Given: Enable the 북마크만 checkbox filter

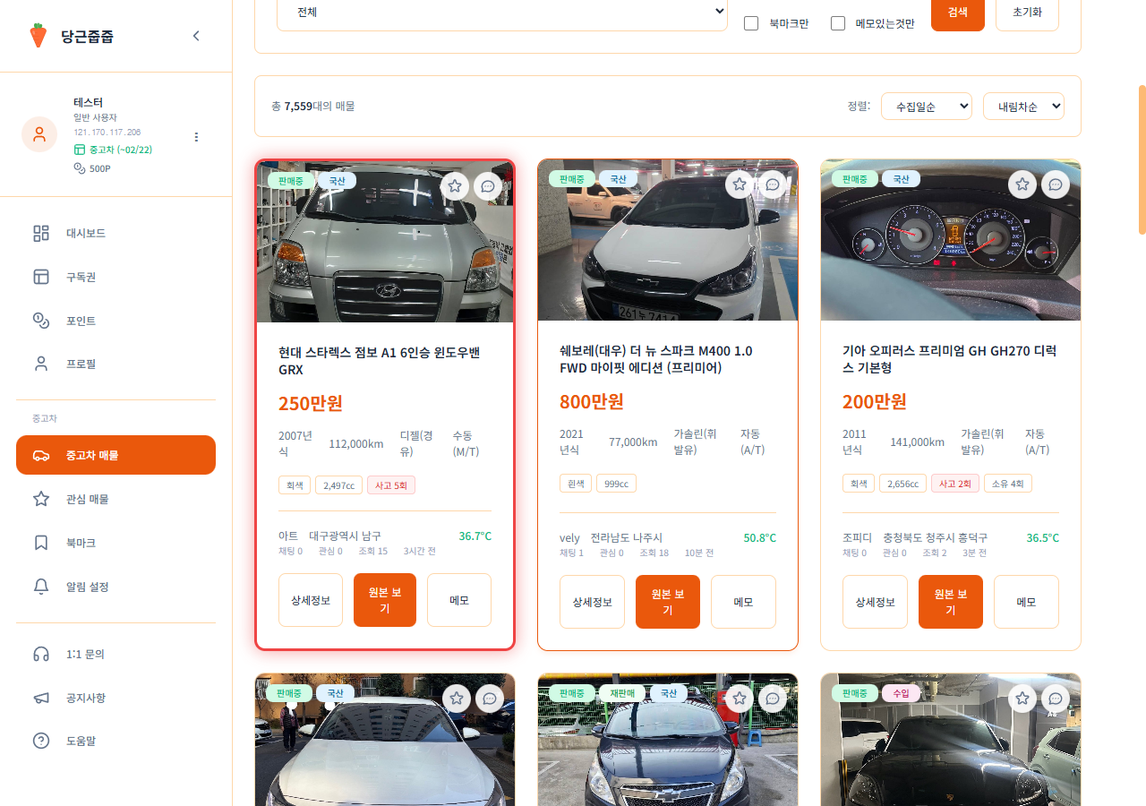Looking at the screenshot, I should click(x=751, y=23).
